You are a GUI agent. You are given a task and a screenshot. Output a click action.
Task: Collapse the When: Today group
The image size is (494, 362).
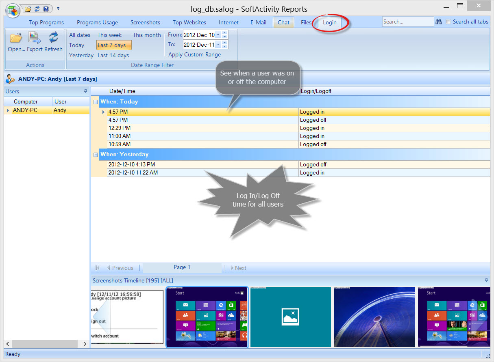(96, 102)
